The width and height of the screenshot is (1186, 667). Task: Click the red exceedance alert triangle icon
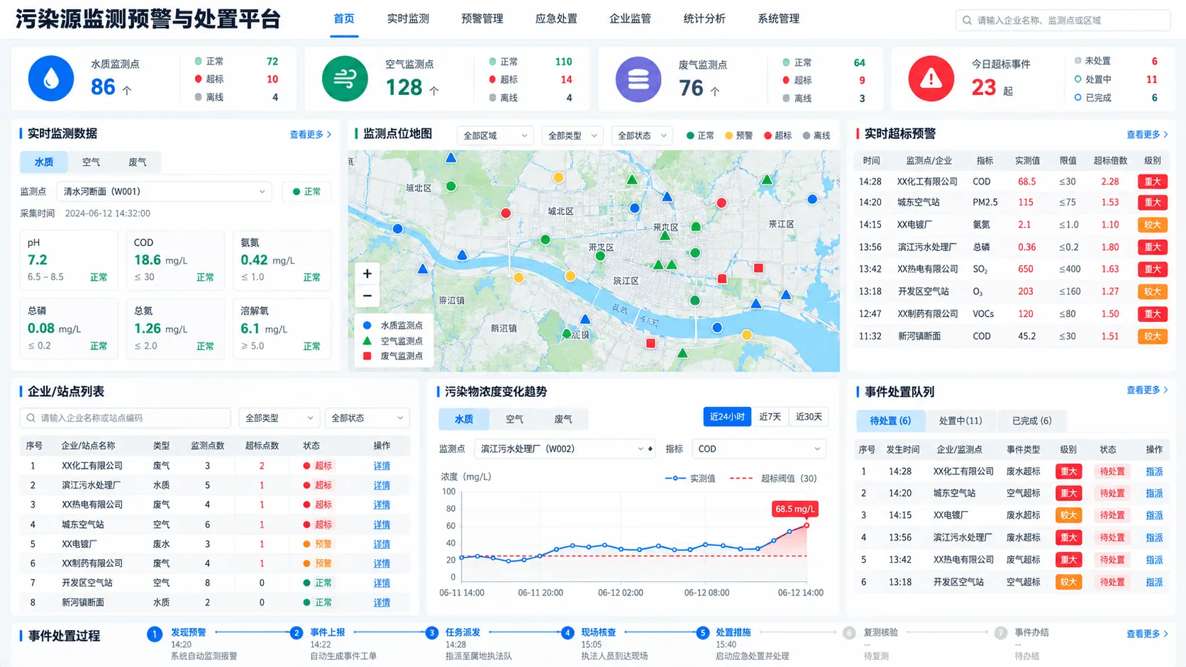click(x=931, y=79)
